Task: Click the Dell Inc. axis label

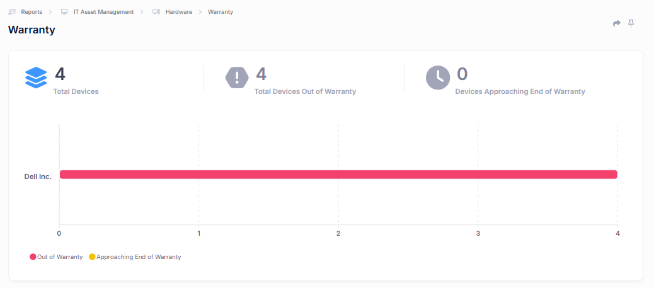Action: click(38, 176)
